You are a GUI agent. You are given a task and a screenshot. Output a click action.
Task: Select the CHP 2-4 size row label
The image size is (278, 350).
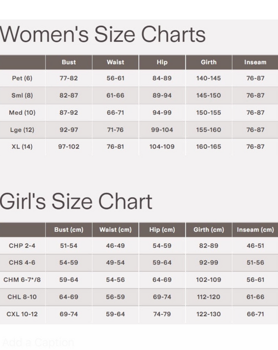(22, 246)
